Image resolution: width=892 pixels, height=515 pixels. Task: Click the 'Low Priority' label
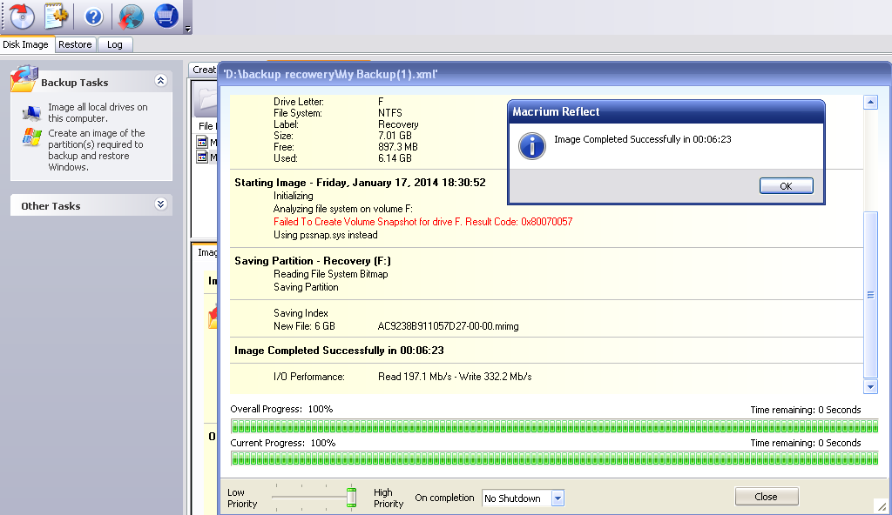[242, 498]
